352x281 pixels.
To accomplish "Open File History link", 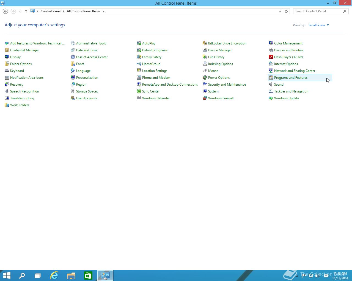I will tap(216, 57).
